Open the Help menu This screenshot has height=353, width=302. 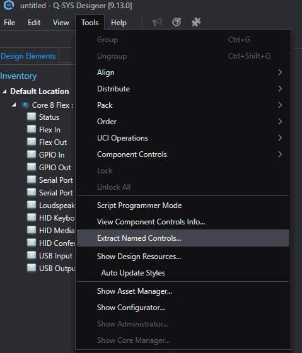click(119, 23)
